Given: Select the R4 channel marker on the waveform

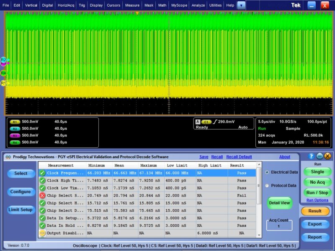Looking at the screenshot, I should point(4,72).
